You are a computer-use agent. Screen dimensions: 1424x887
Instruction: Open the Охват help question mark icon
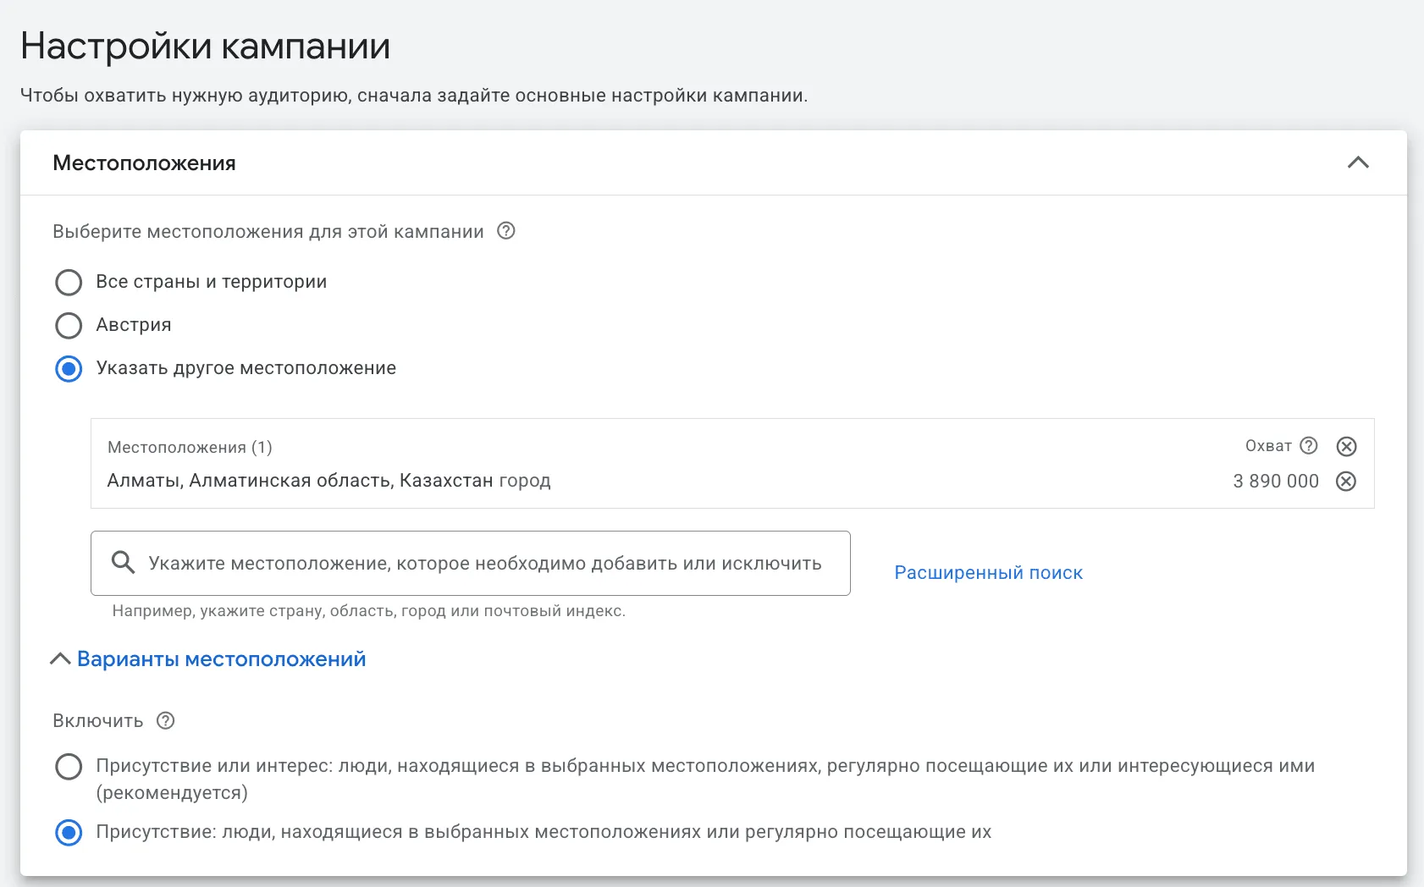[x=1309, y=445]
